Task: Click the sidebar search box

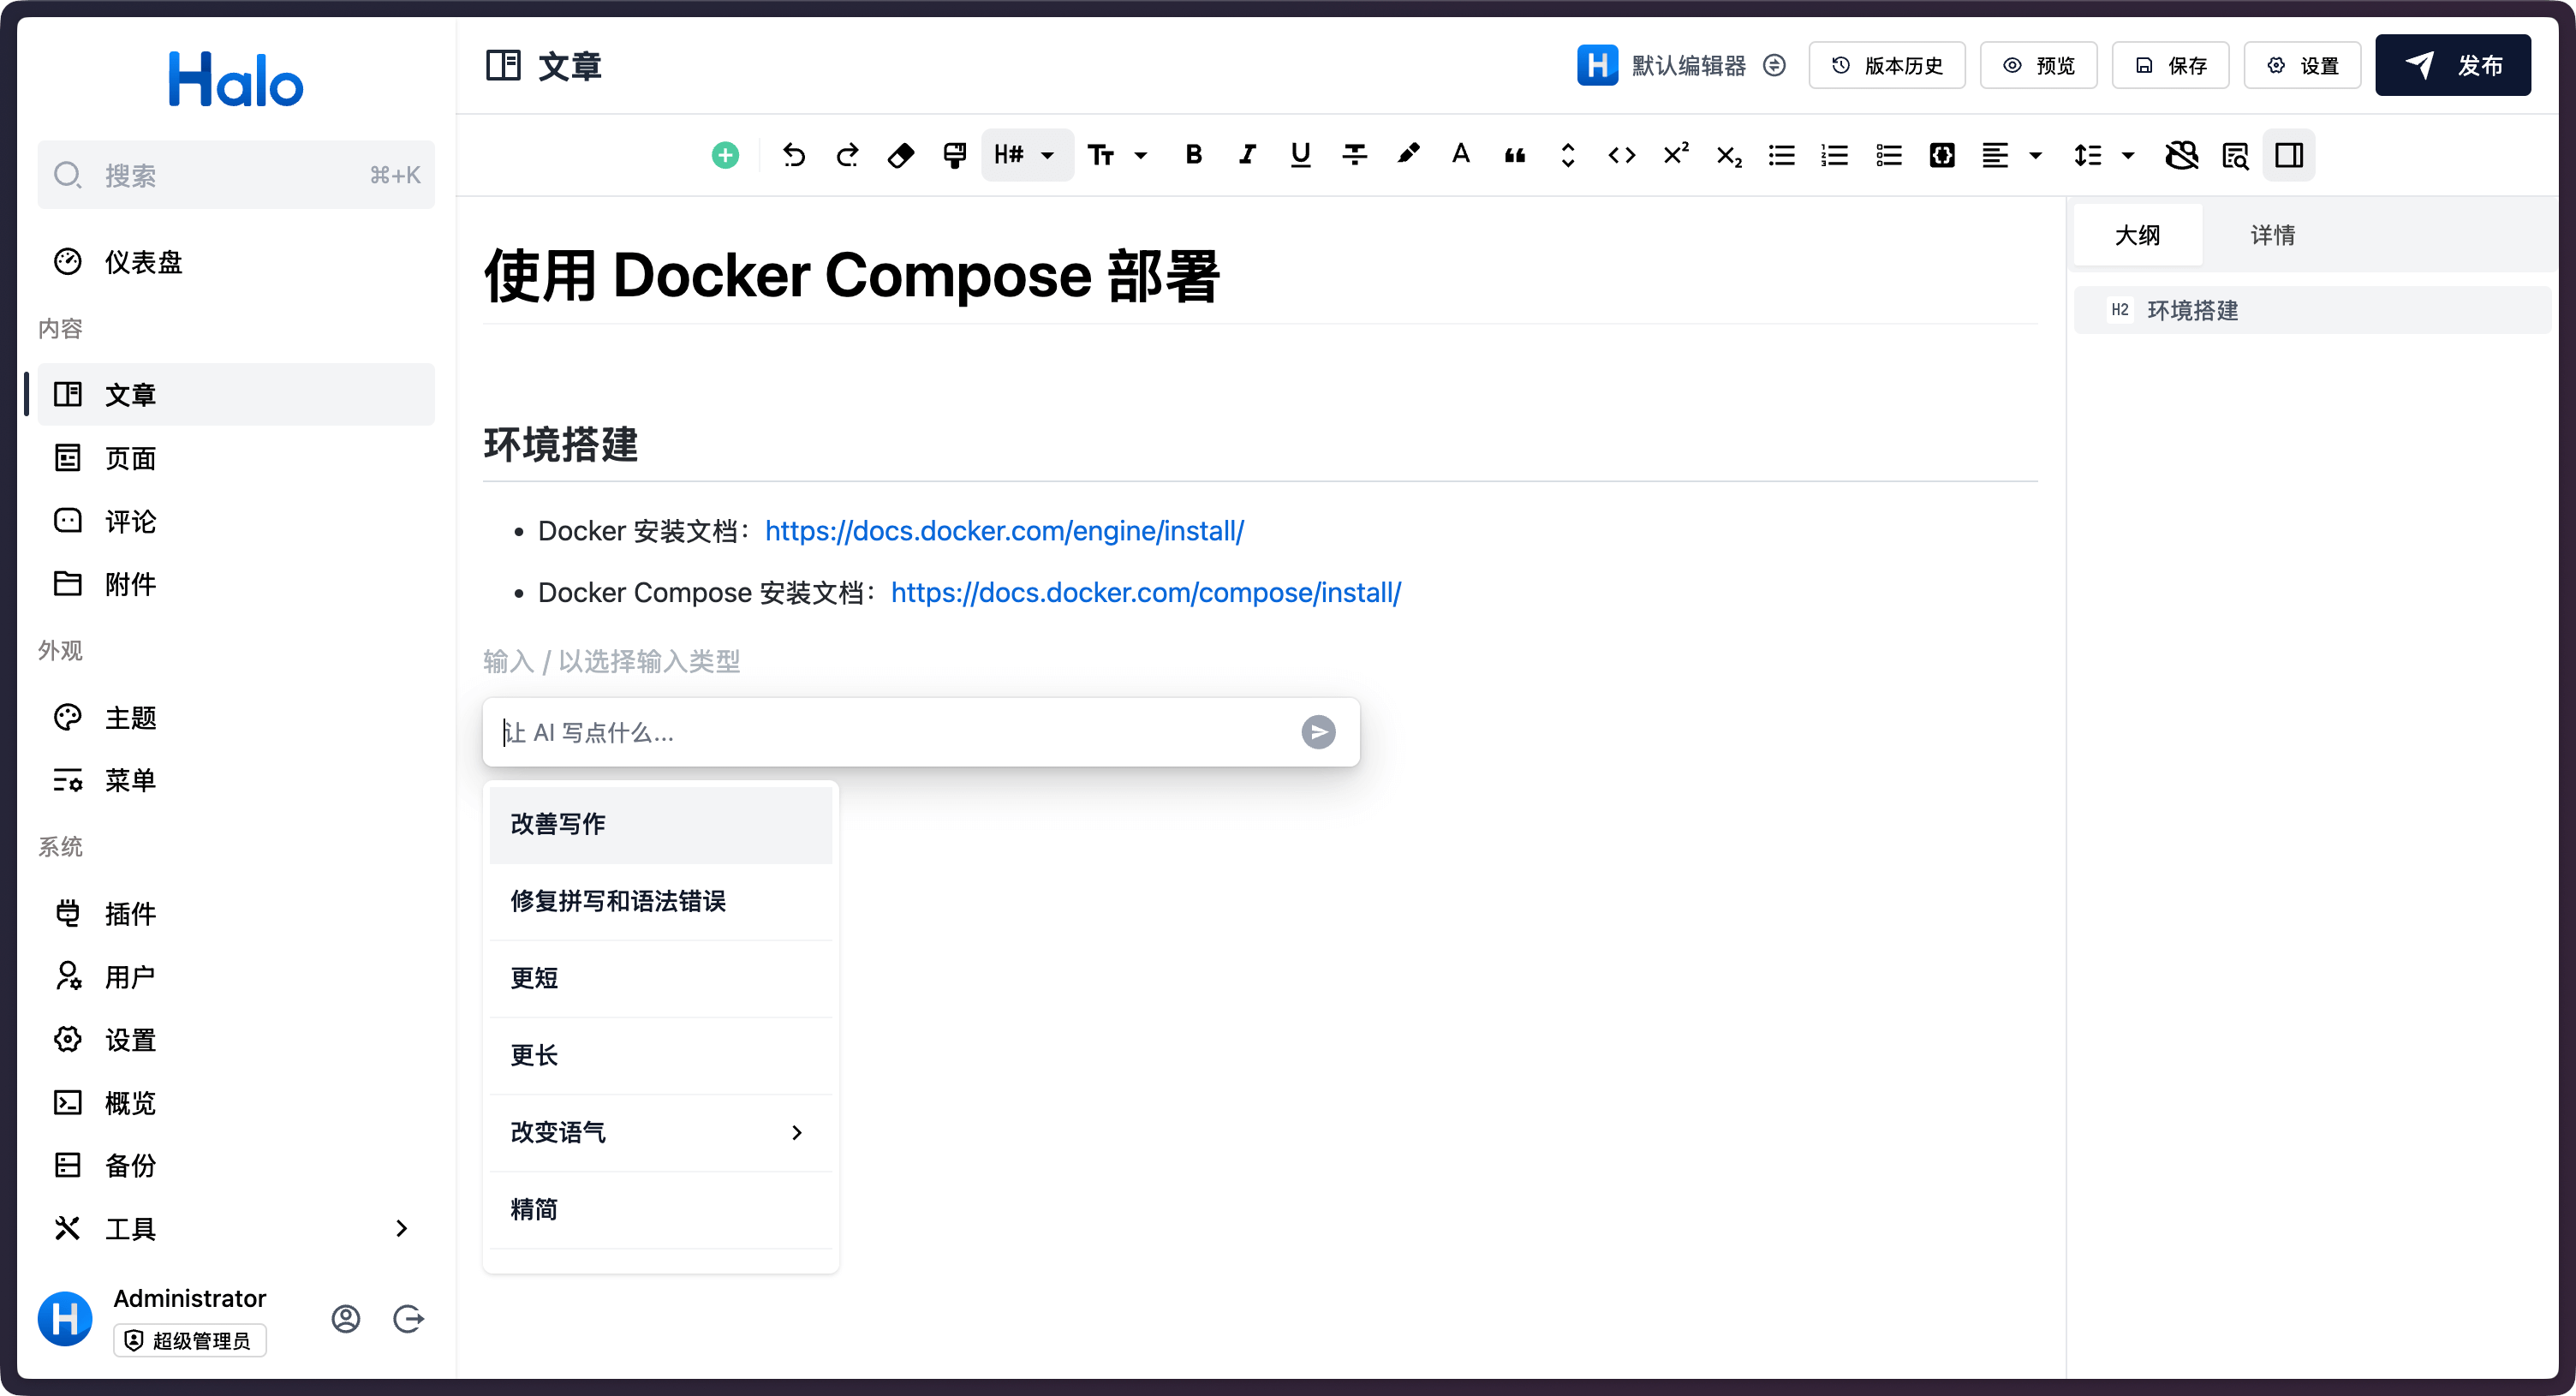Action: [236, 175]
